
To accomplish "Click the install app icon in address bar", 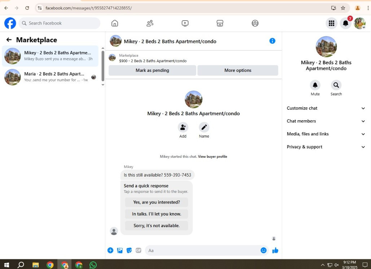I will point(333,8).
